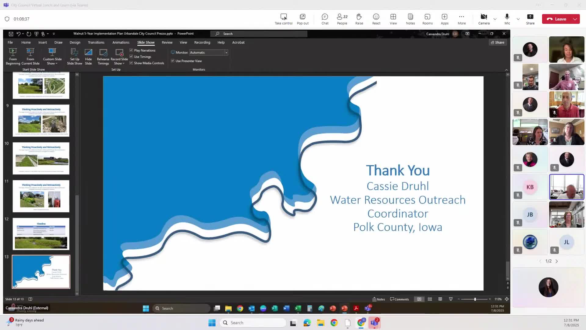Toggle Use Presenter View checkbox
Screen dimensions: 586x330
coord(173,61)
